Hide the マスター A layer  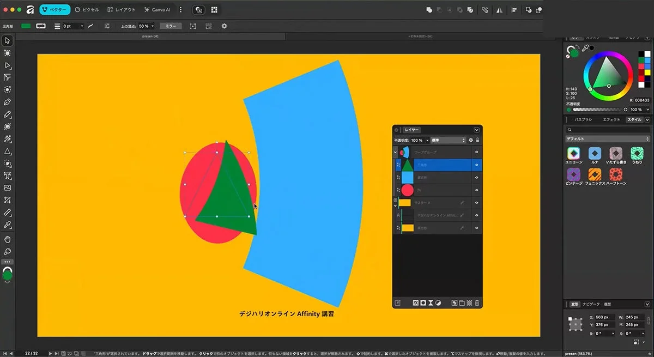coord(477,201)
